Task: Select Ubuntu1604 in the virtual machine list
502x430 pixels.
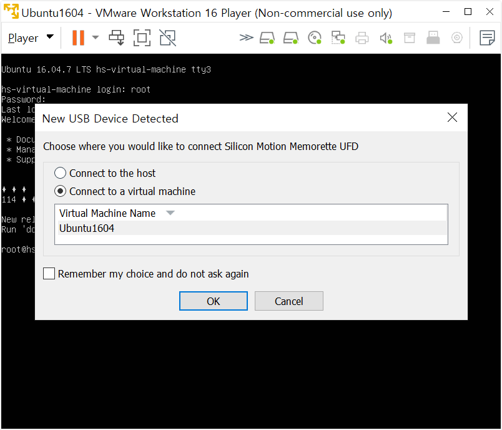Action: coord(252,228)
